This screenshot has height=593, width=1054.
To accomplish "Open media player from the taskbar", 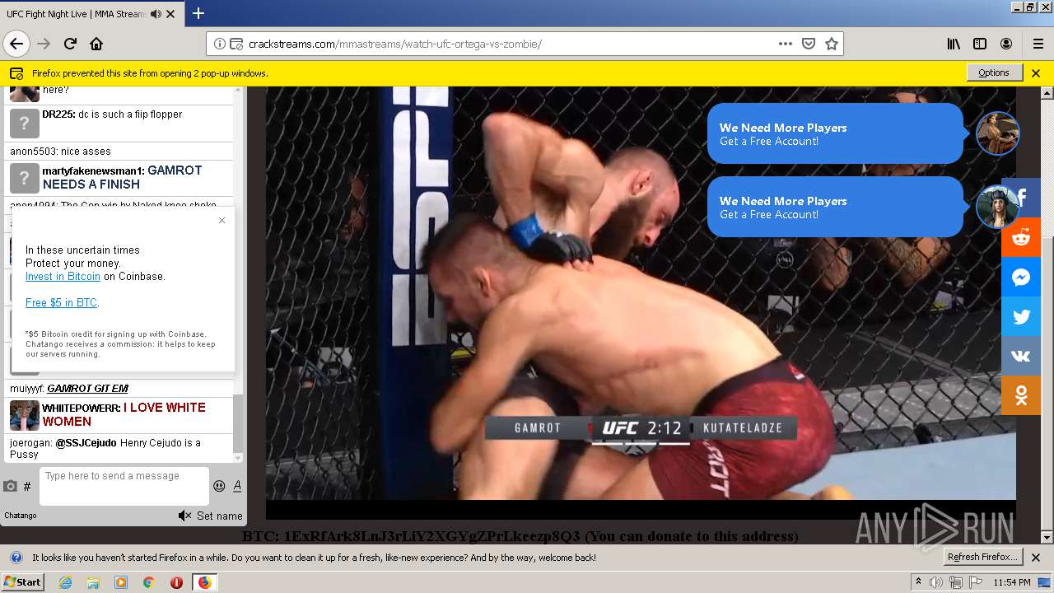I will pos(121,582).
